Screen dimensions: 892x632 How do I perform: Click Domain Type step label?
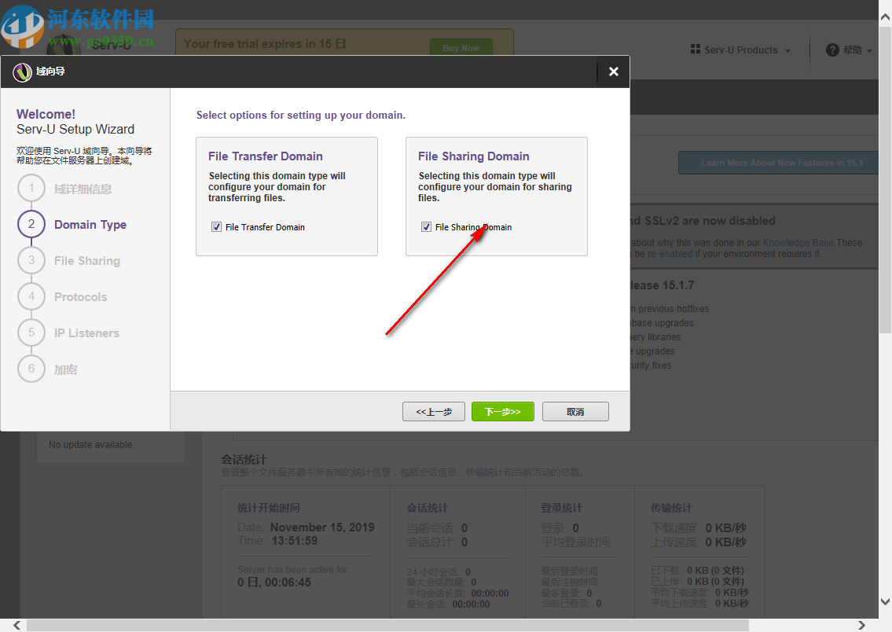90,225
